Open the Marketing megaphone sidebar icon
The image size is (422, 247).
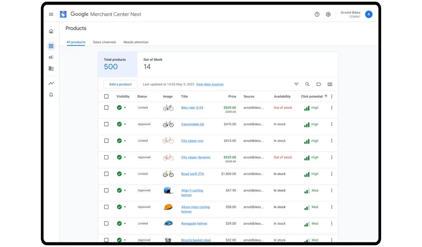[x=51, y=57]
